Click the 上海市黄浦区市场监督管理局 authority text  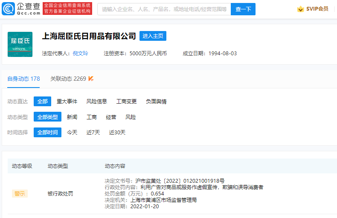163,200
